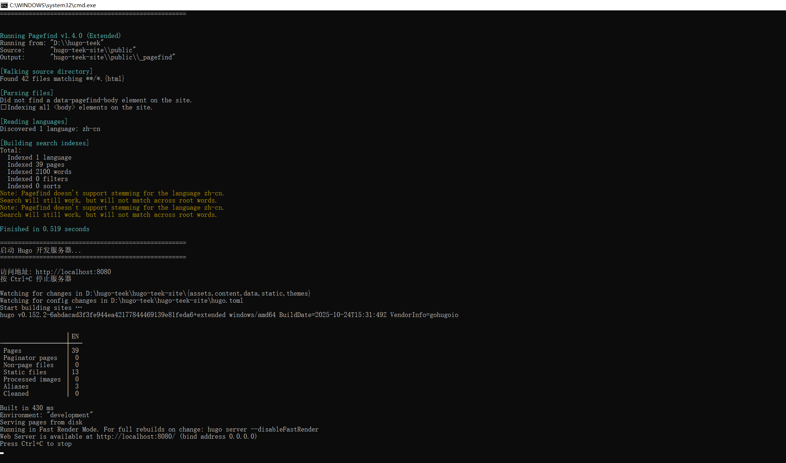Click the 'Static files' table row label
This screenshot has width=786, height=463.
(x=25, y=372)
